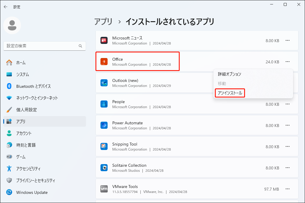Click the People app name text
This screenshot has width=305, height=203.
[x=119, y=102]
